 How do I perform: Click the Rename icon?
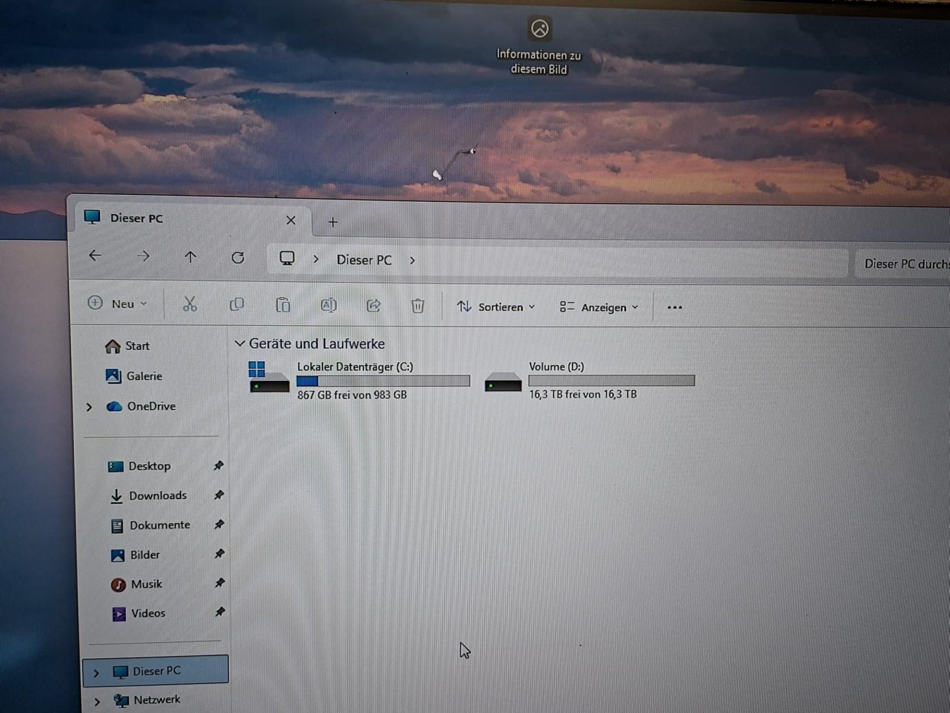[328, 305]
